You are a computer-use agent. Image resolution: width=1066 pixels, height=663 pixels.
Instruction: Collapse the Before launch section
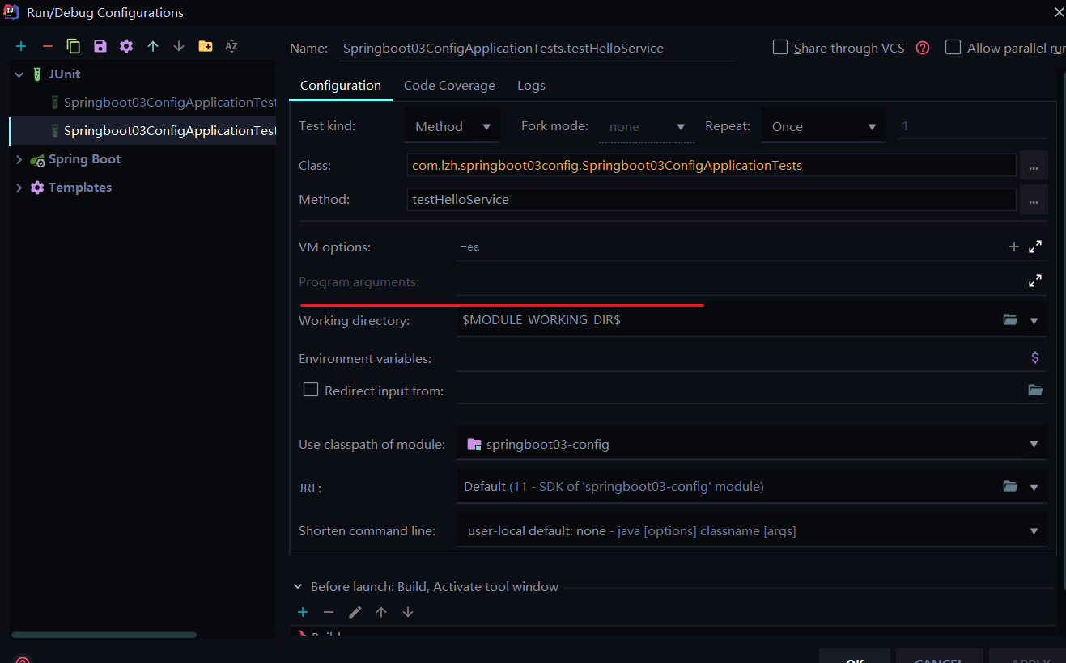coord(298,587)
